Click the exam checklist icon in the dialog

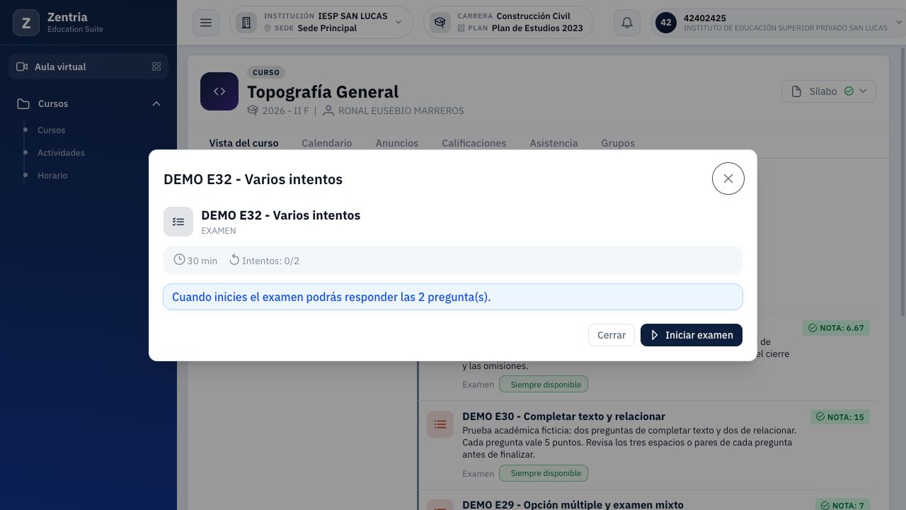pyautogui.click(x=178, y=222)
